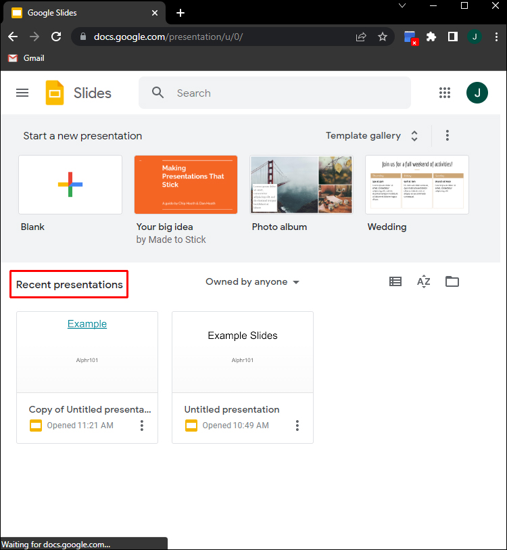
Task: Choose the Wedding template
Action: [417, 185]
